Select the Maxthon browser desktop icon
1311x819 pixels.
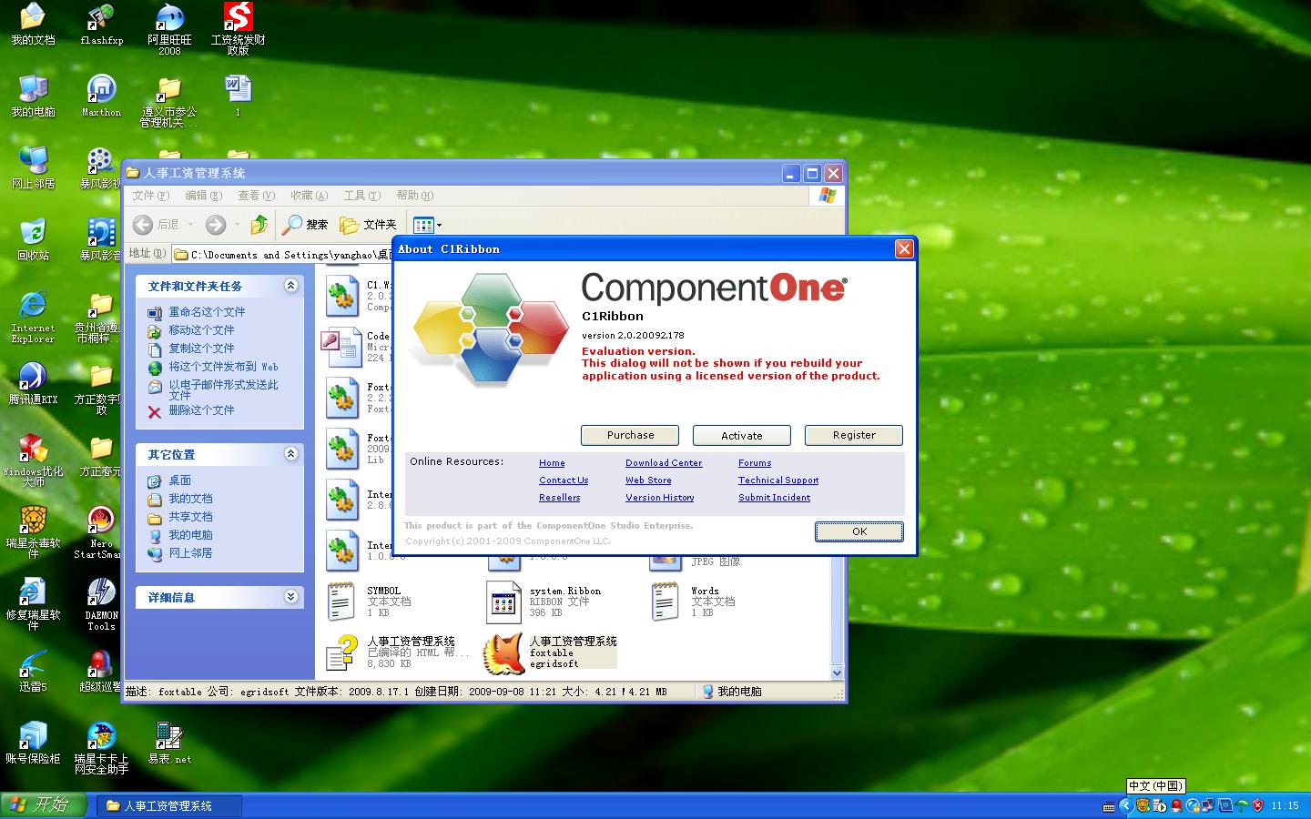pos(101,96)
